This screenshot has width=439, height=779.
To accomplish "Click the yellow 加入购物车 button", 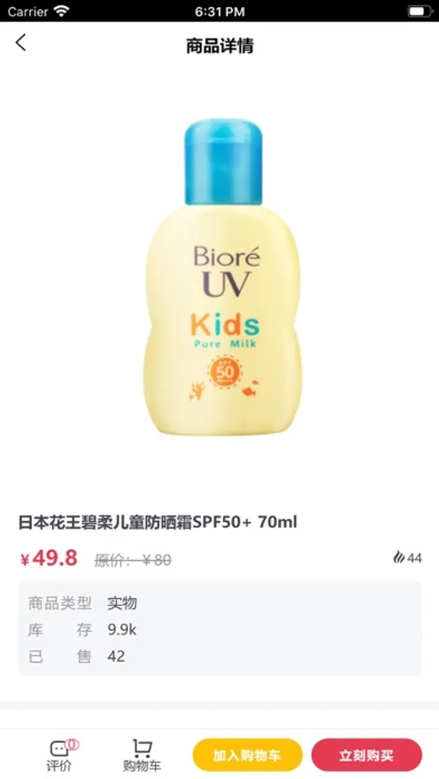I will 248,755.
